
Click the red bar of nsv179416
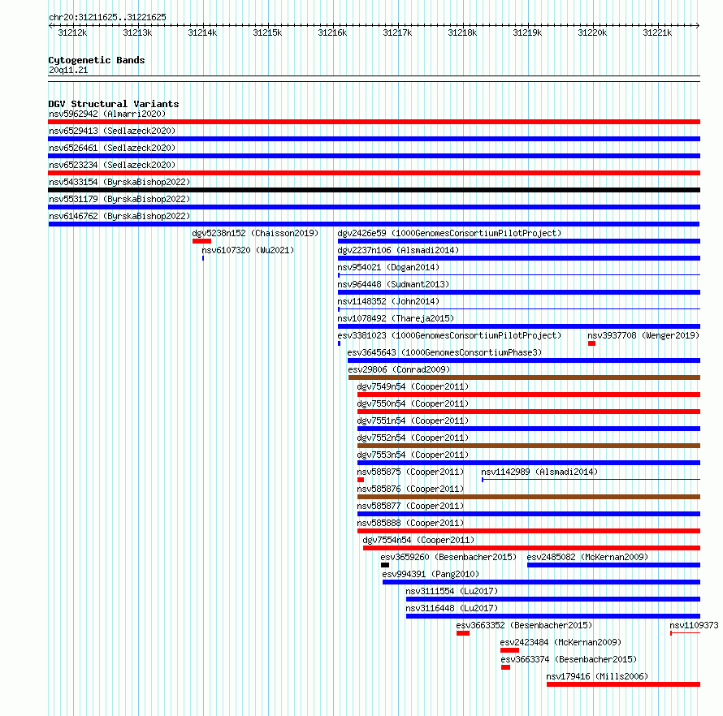[623, 684]
